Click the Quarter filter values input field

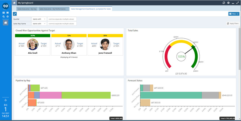62,19
